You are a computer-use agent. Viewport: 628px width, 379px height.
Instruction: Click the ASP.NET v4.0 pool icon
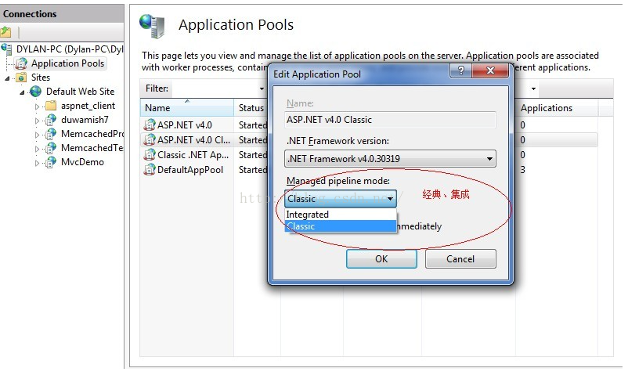coord(150,125)
